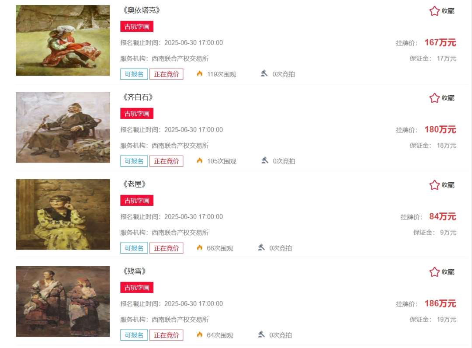Open the 《老屋》 painting thumbnail
The image size is (472, 348).
(63, 214)
